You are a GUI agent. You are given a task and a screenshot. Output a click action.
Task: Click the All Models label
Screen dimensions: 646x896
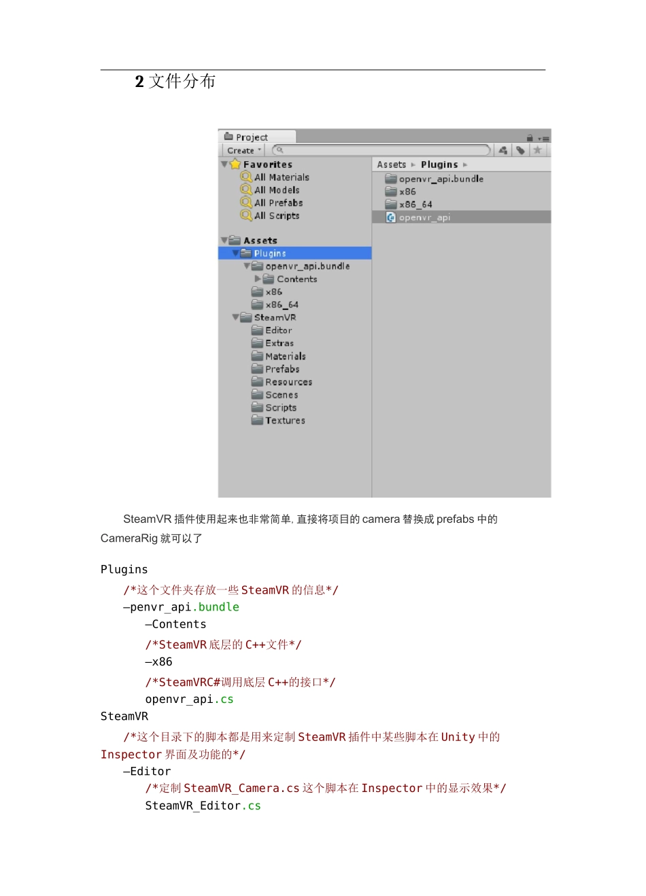[x=277, y=190]
